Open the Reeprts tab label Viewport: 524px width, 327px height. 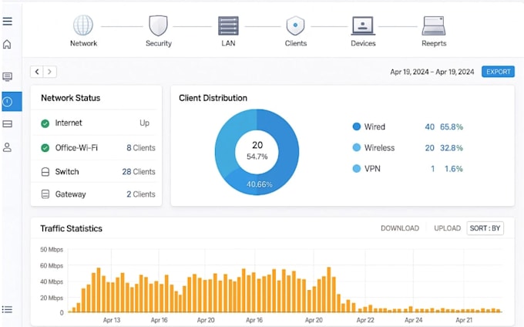point(434,43)
